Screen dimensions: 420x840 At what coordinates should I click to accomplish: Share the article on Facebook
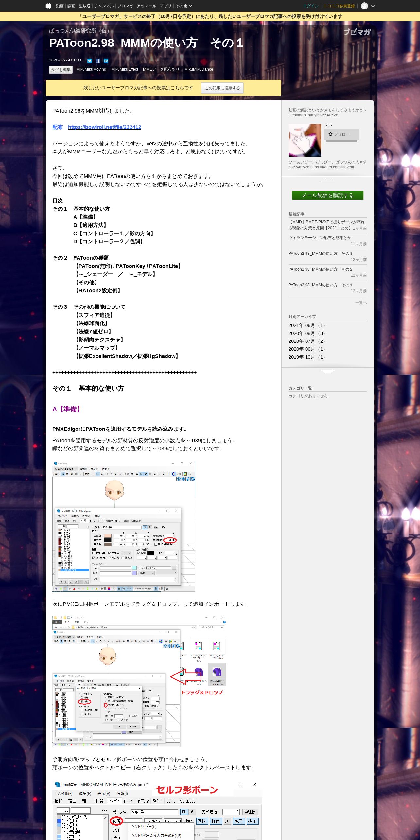tap(98, 61)
